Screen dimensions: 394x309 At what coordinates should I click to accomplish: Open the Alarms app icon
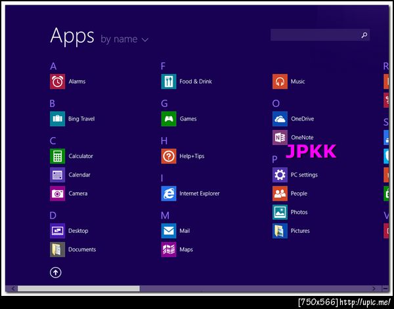57,81
